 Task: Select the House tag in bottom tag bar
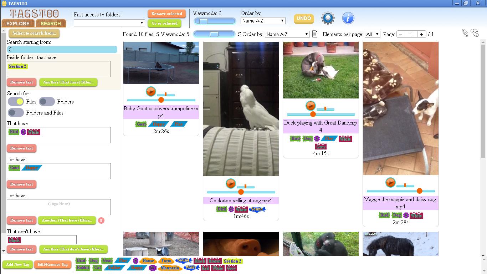click(x=148, y=261)
